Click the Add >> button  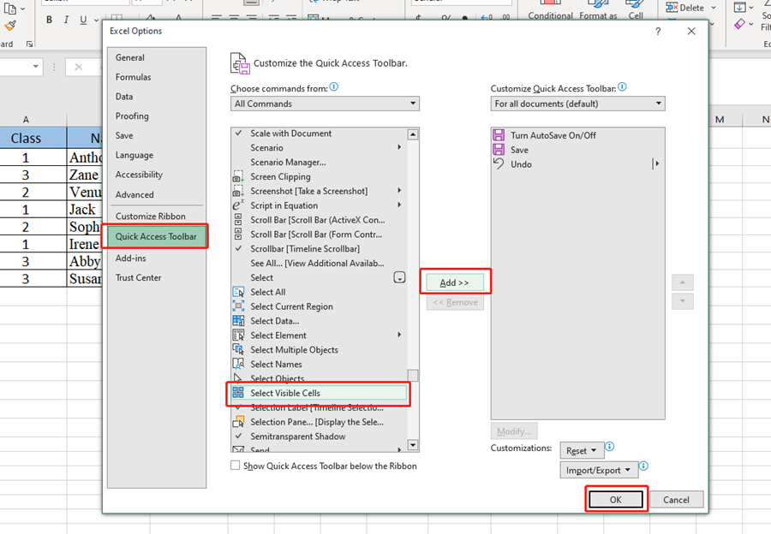point(455,282)
